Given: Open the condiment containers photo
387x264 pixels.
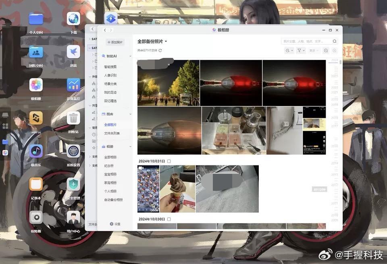Looking at the screenshot, I should click(234, 131).
